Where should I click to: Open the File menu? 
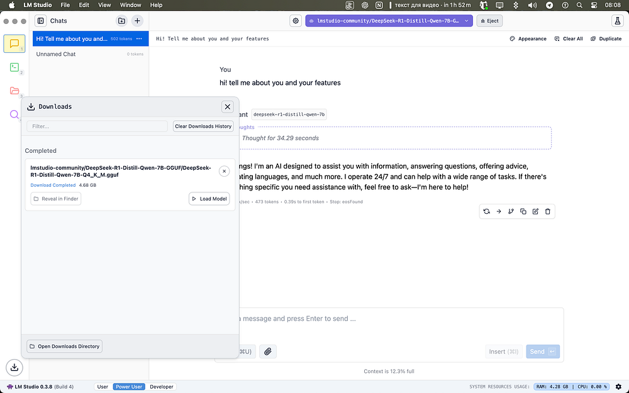(x=65, y=5)
